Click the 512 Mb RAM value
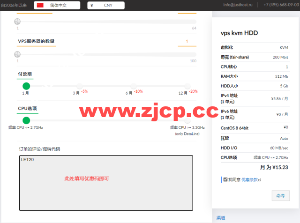300x223 pixels. point(281,76)
